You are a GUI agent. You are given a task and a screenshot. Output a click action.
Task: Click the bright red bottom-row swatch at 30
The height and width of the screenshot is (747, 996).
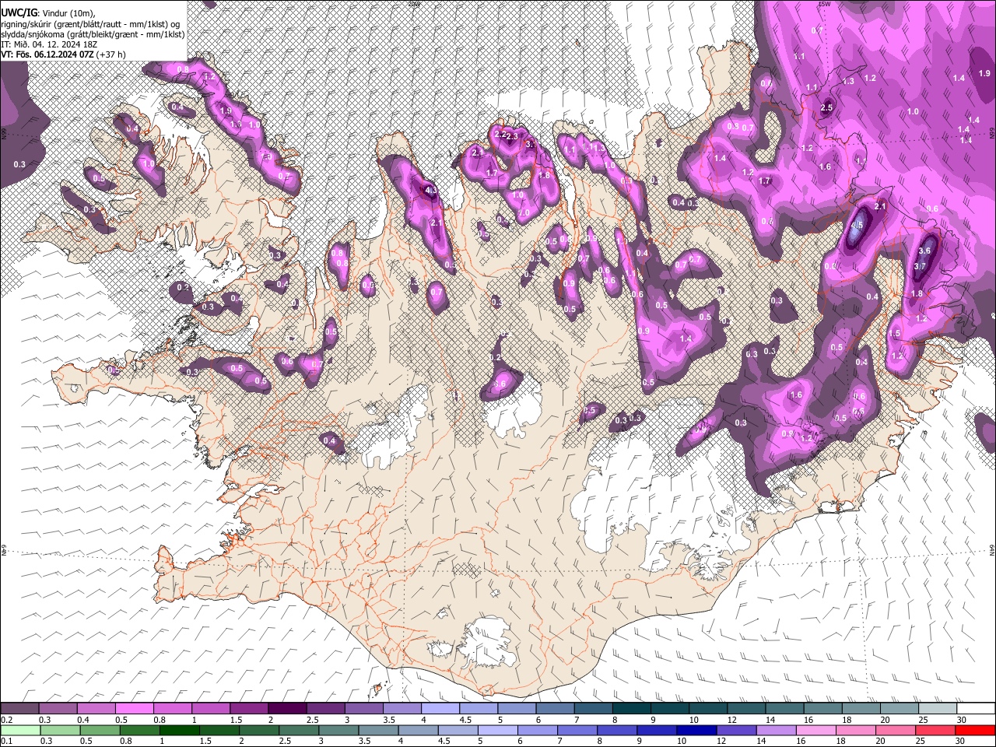[975, 730]
